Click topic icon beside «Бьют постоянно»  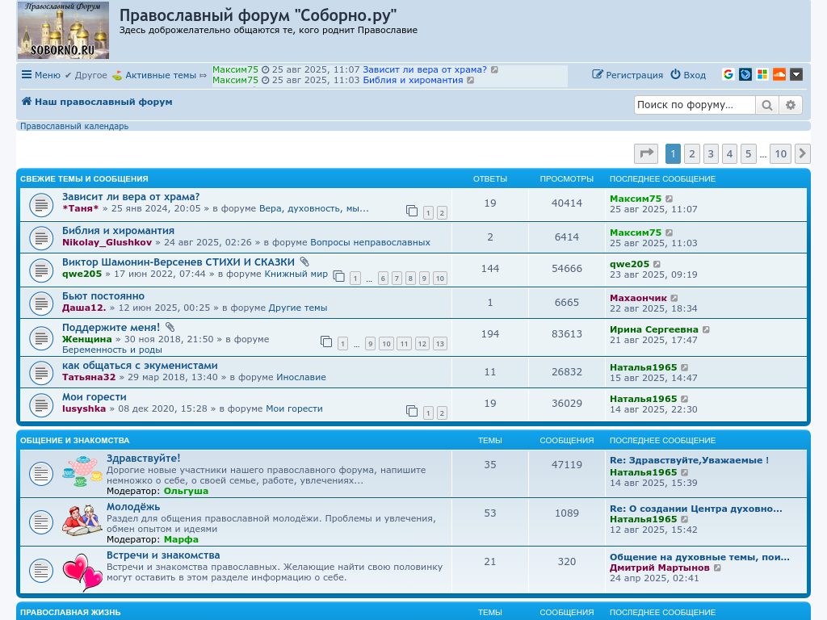point(41,304)
